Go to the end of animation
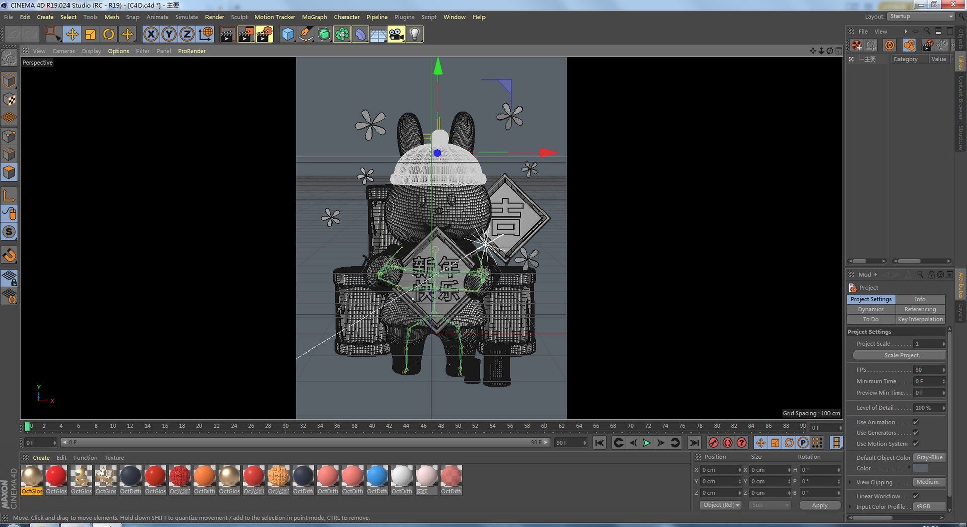 point(695,443)
